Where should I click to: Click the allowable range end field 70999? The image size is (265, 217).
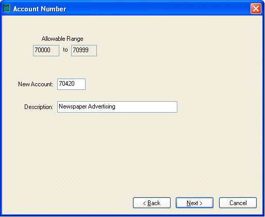[x=84, y=51]
